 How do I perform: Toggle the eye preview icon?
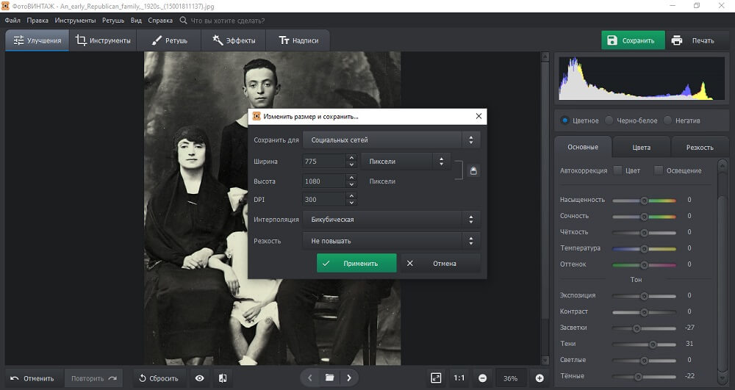coord(199,378)
